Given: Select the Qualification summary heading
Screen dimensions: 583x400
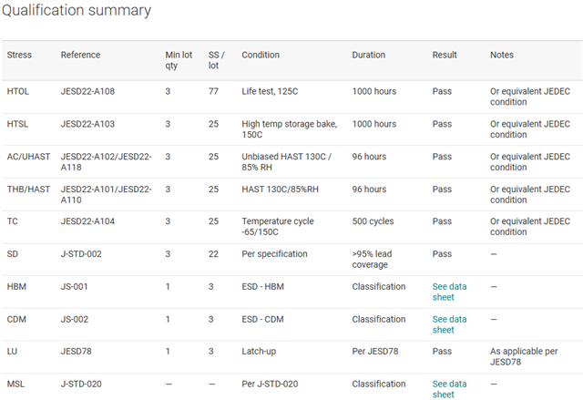Looking at the screenshot, I should [77, 10].
